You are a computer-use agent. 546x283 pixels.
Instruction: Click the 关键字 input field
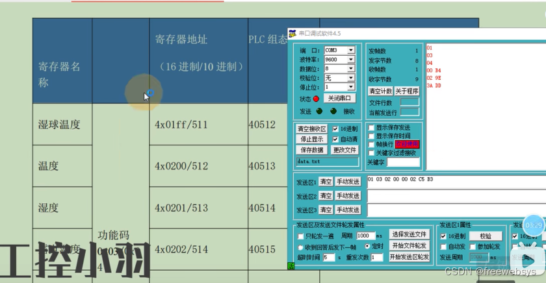[x=403, y=162]
